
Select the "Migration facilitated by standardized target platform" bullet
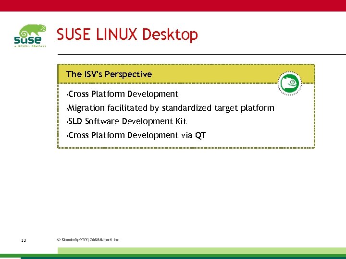[x=170, y=108]
